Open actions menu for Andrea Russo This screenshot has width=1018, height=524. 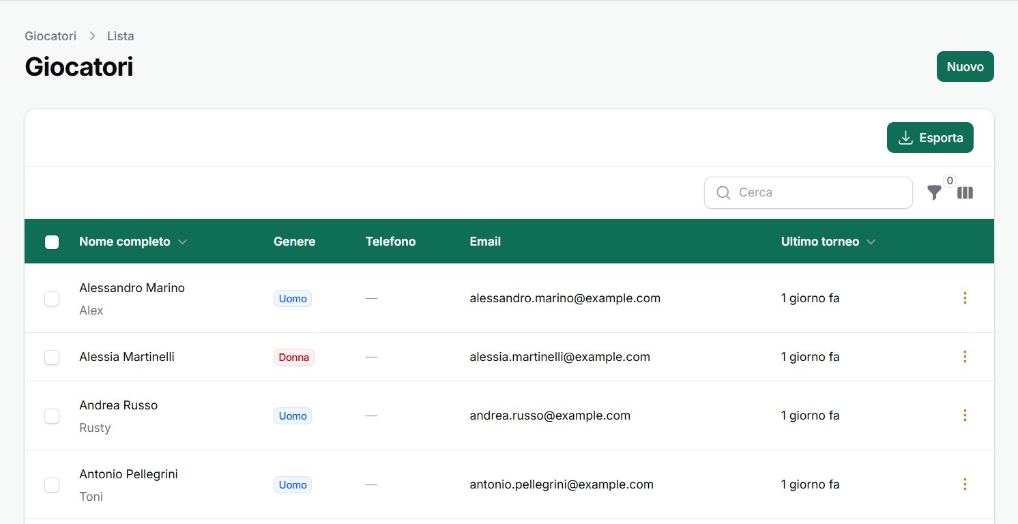click(x=965, y=416)
